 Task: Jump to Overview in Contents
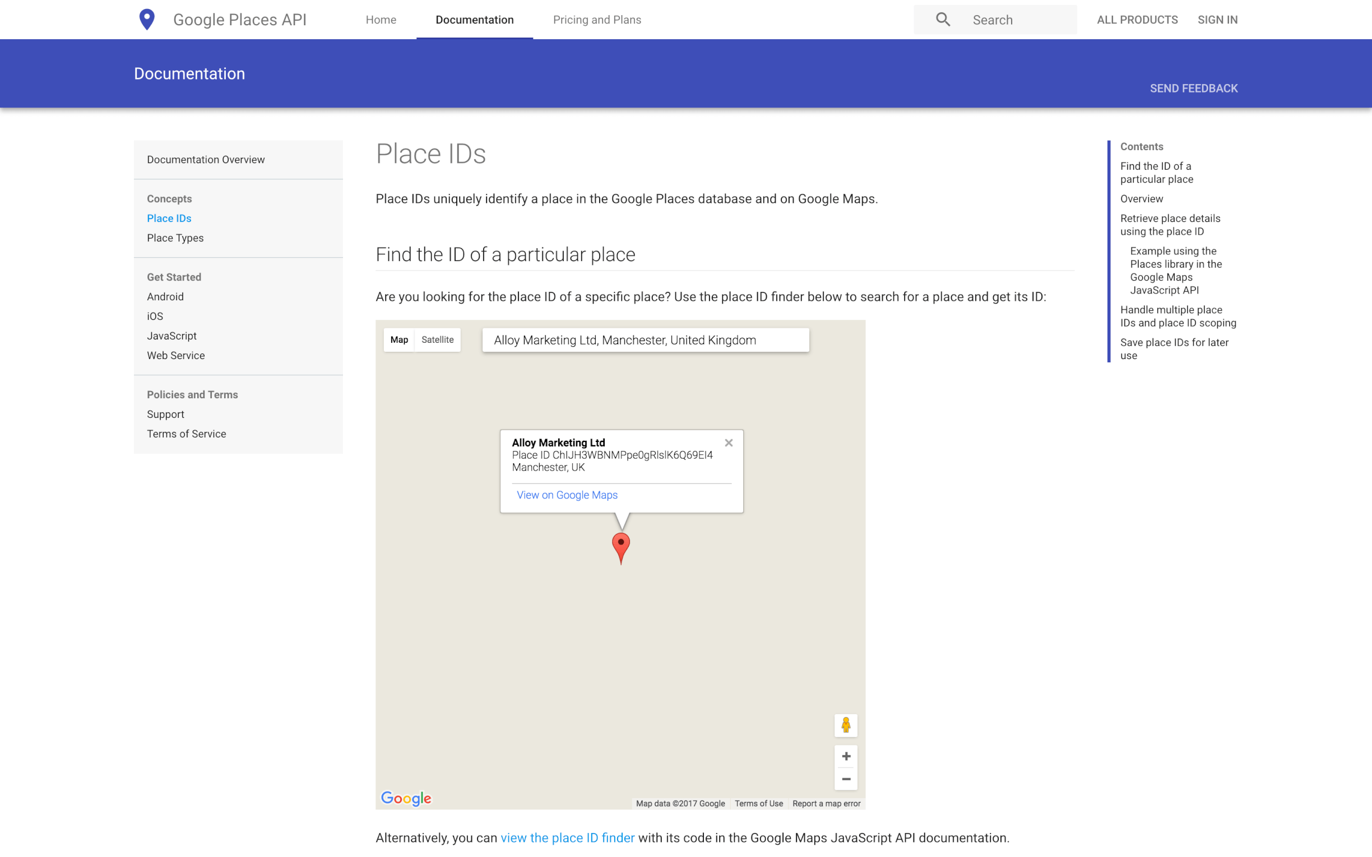[1141, 199]
